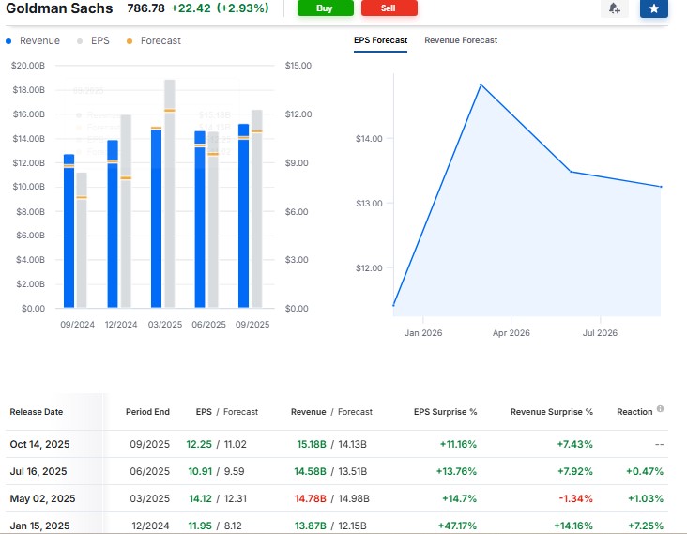Click the Release Date column header

tap(36, 412)
